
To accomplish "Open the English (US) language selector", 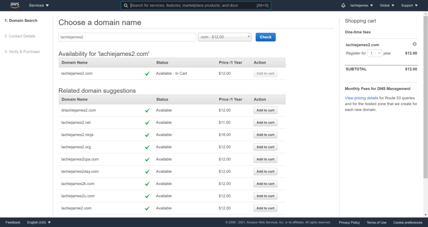I will (39, 222).
